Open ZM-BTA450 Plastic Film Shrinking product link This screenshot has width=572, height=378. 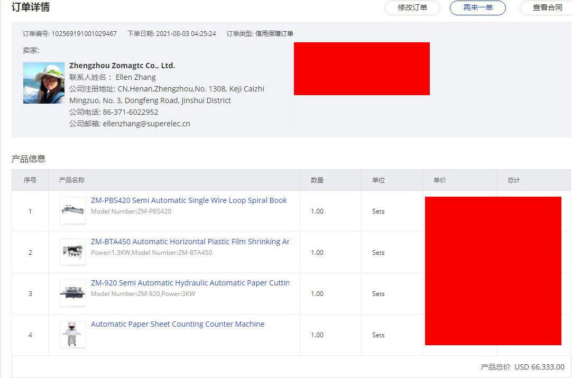coord(190,242)
